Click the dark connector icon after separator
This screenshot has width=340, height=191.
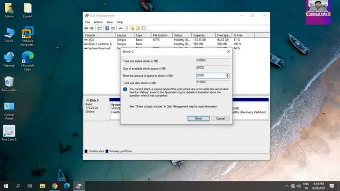click(x=121, y=28)
